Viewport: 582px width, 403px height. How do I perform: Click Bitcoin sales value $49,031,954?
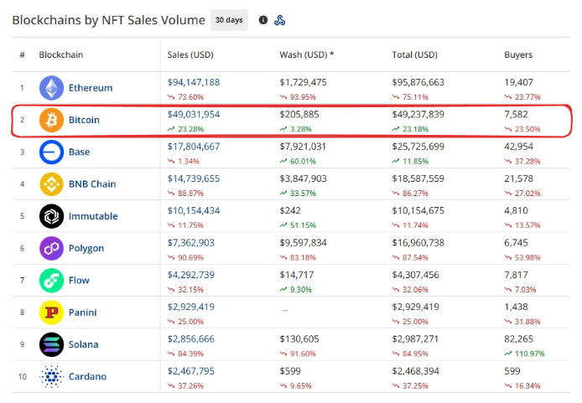click(x=194, y=114)
